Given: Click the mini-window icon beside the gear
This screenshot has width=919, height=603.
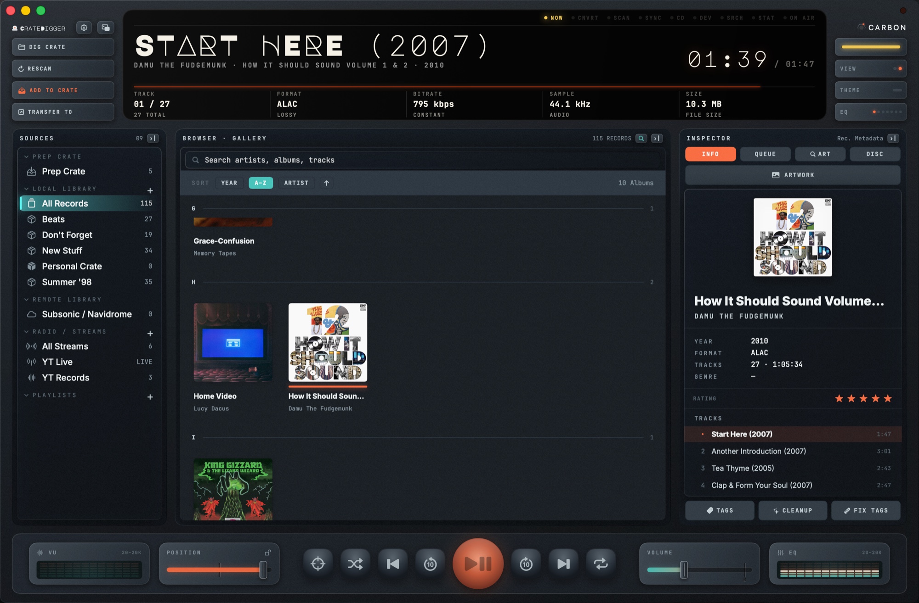Looking at the screenshot, I should (106, 28).
